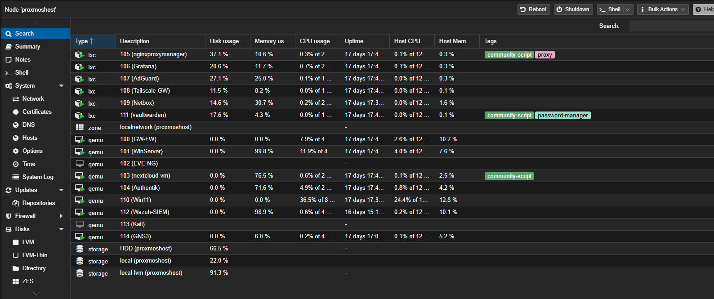The height and width of the screenshot is (299, 714).
Task: Click the VM icon for 104 Authentik
Action: (x=80, y=188)
